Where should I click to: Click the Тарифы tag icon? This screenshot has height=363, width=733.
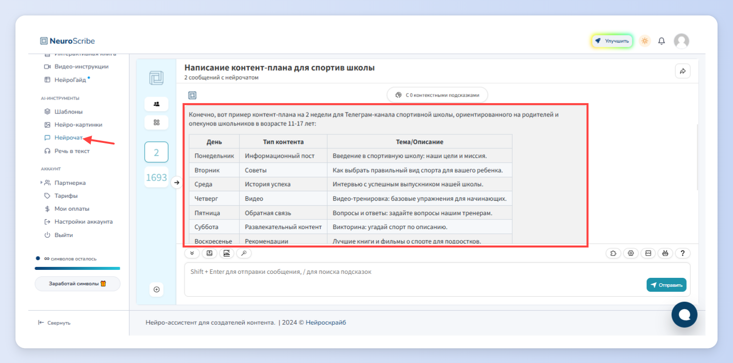47,196
